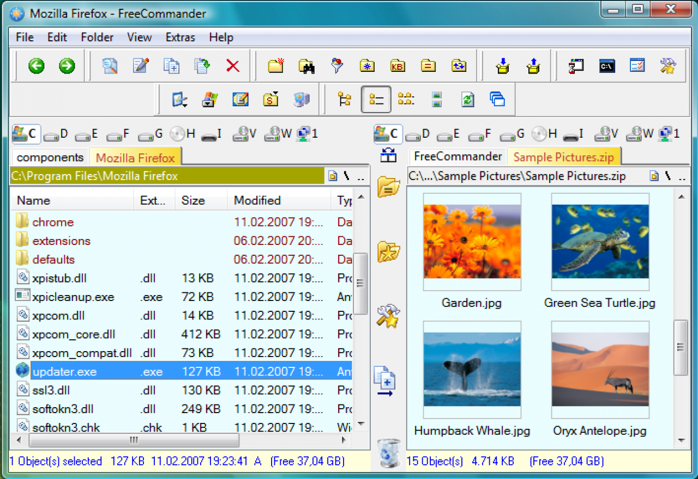Screen dimensions: 698x479
Task: Open the binoculars Search files tool
Action: (306, 66)
